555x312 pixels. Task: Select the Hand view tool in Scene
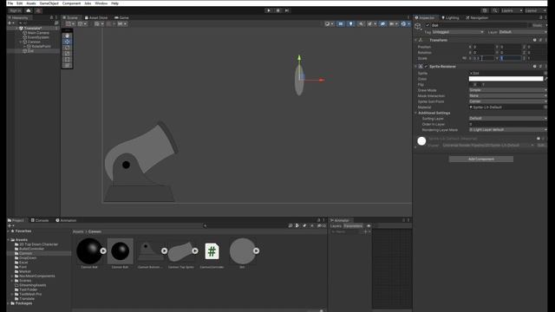[68, 36]
